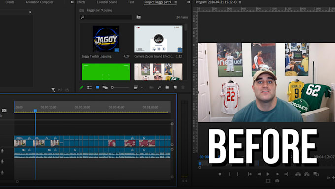Click the Clear trash icon in project panel

click(x=183, y=87)
